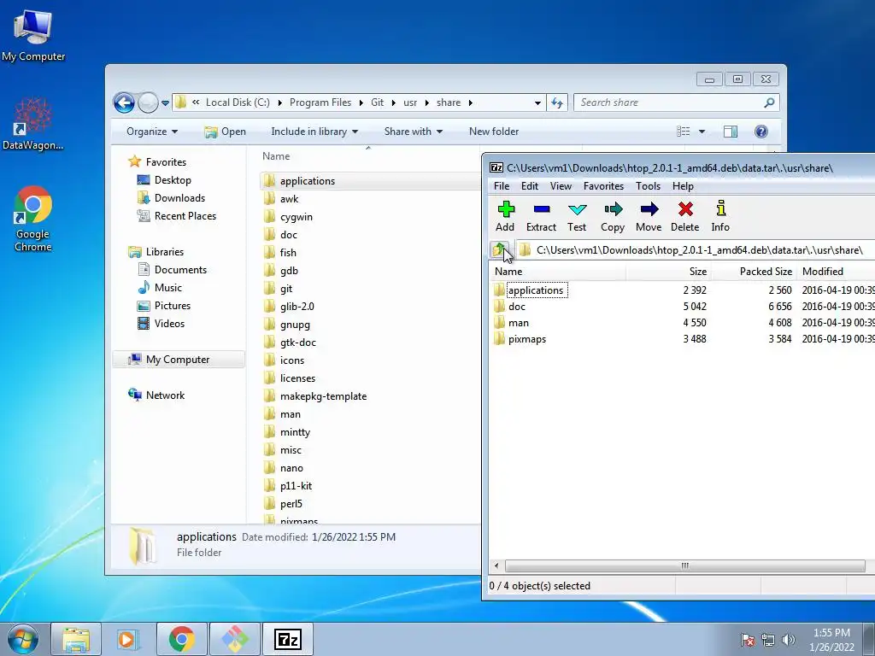This screenshot has width=875, height=656.
Task: Click the Change your view icon in Explorer
Action: pyautogui.click(x=684, y=132)
